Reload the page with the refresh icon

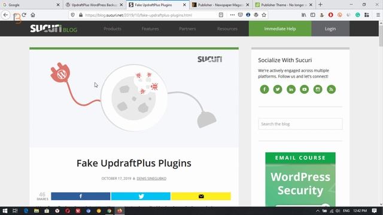[x=24, y=15]
